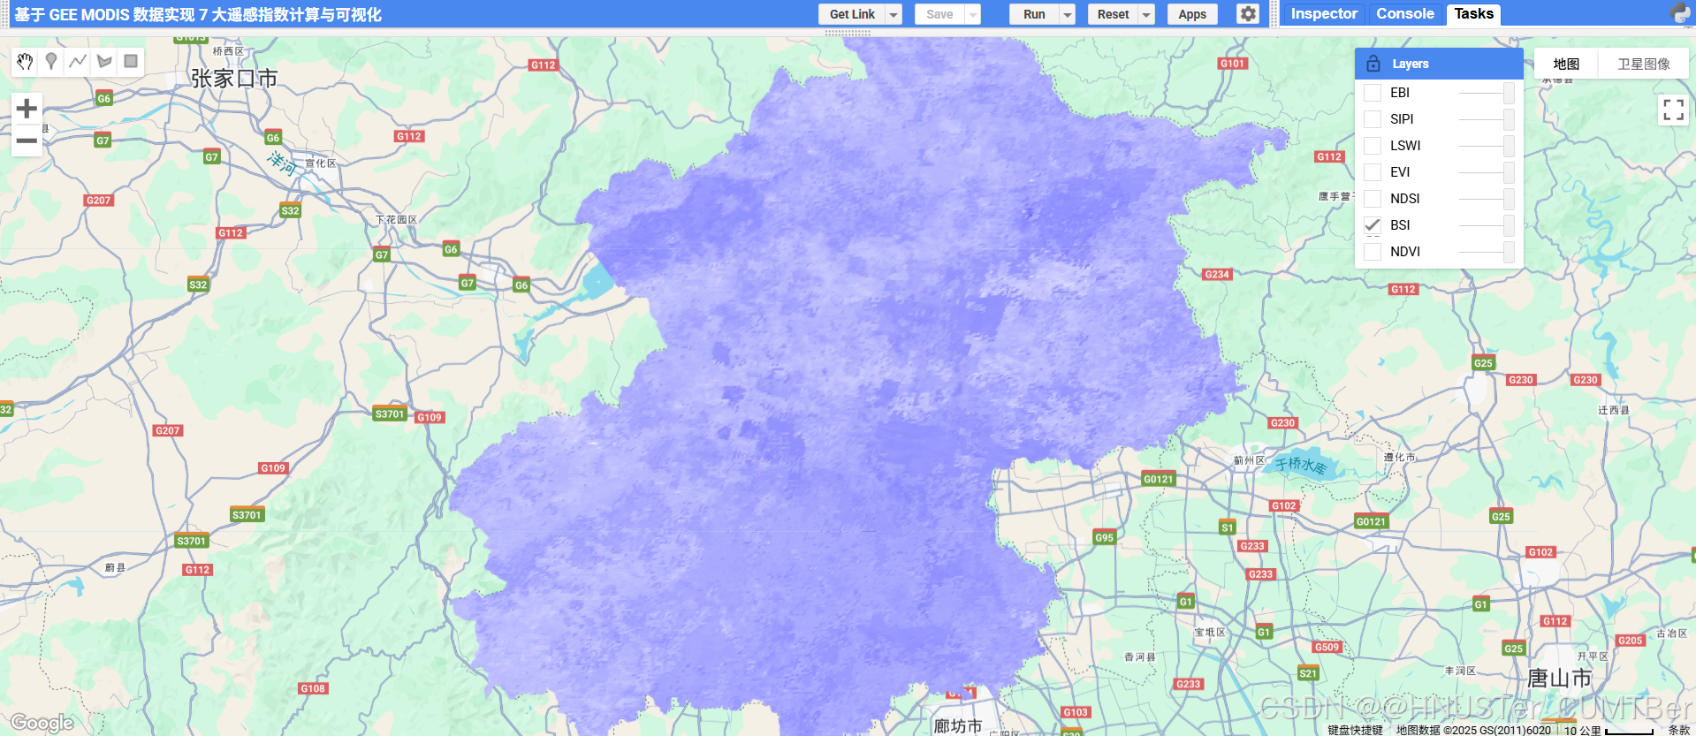This screenshot has width=1696, height=736.
Task: Click the Save button
Action: [939, 14]
